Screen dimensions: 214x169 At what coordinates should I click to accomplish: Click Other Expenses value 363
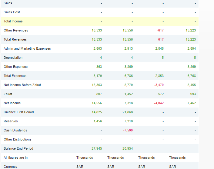99,67
